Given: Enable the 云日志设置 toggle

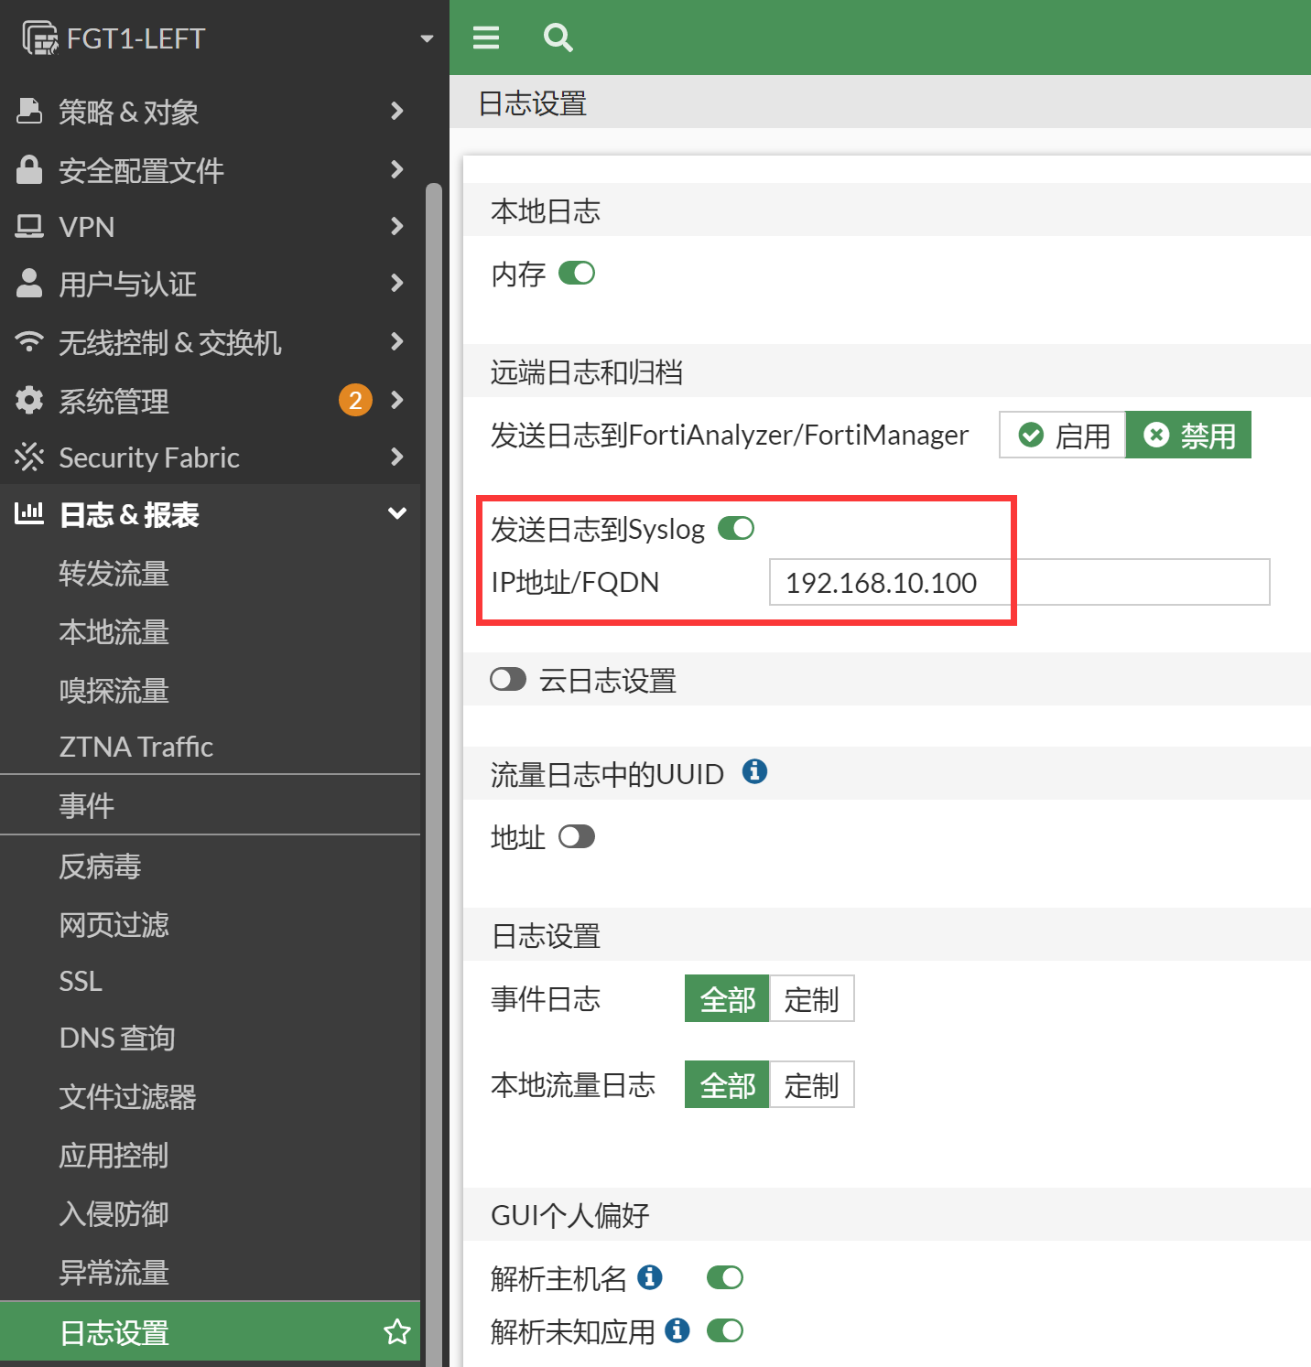Looking at the screenshot, I should coord(508,680).
